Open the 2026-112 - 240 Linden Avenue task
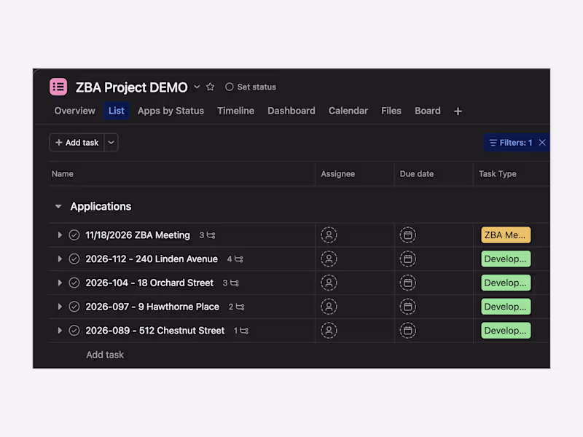583x437 pixels. coord(152,259)
